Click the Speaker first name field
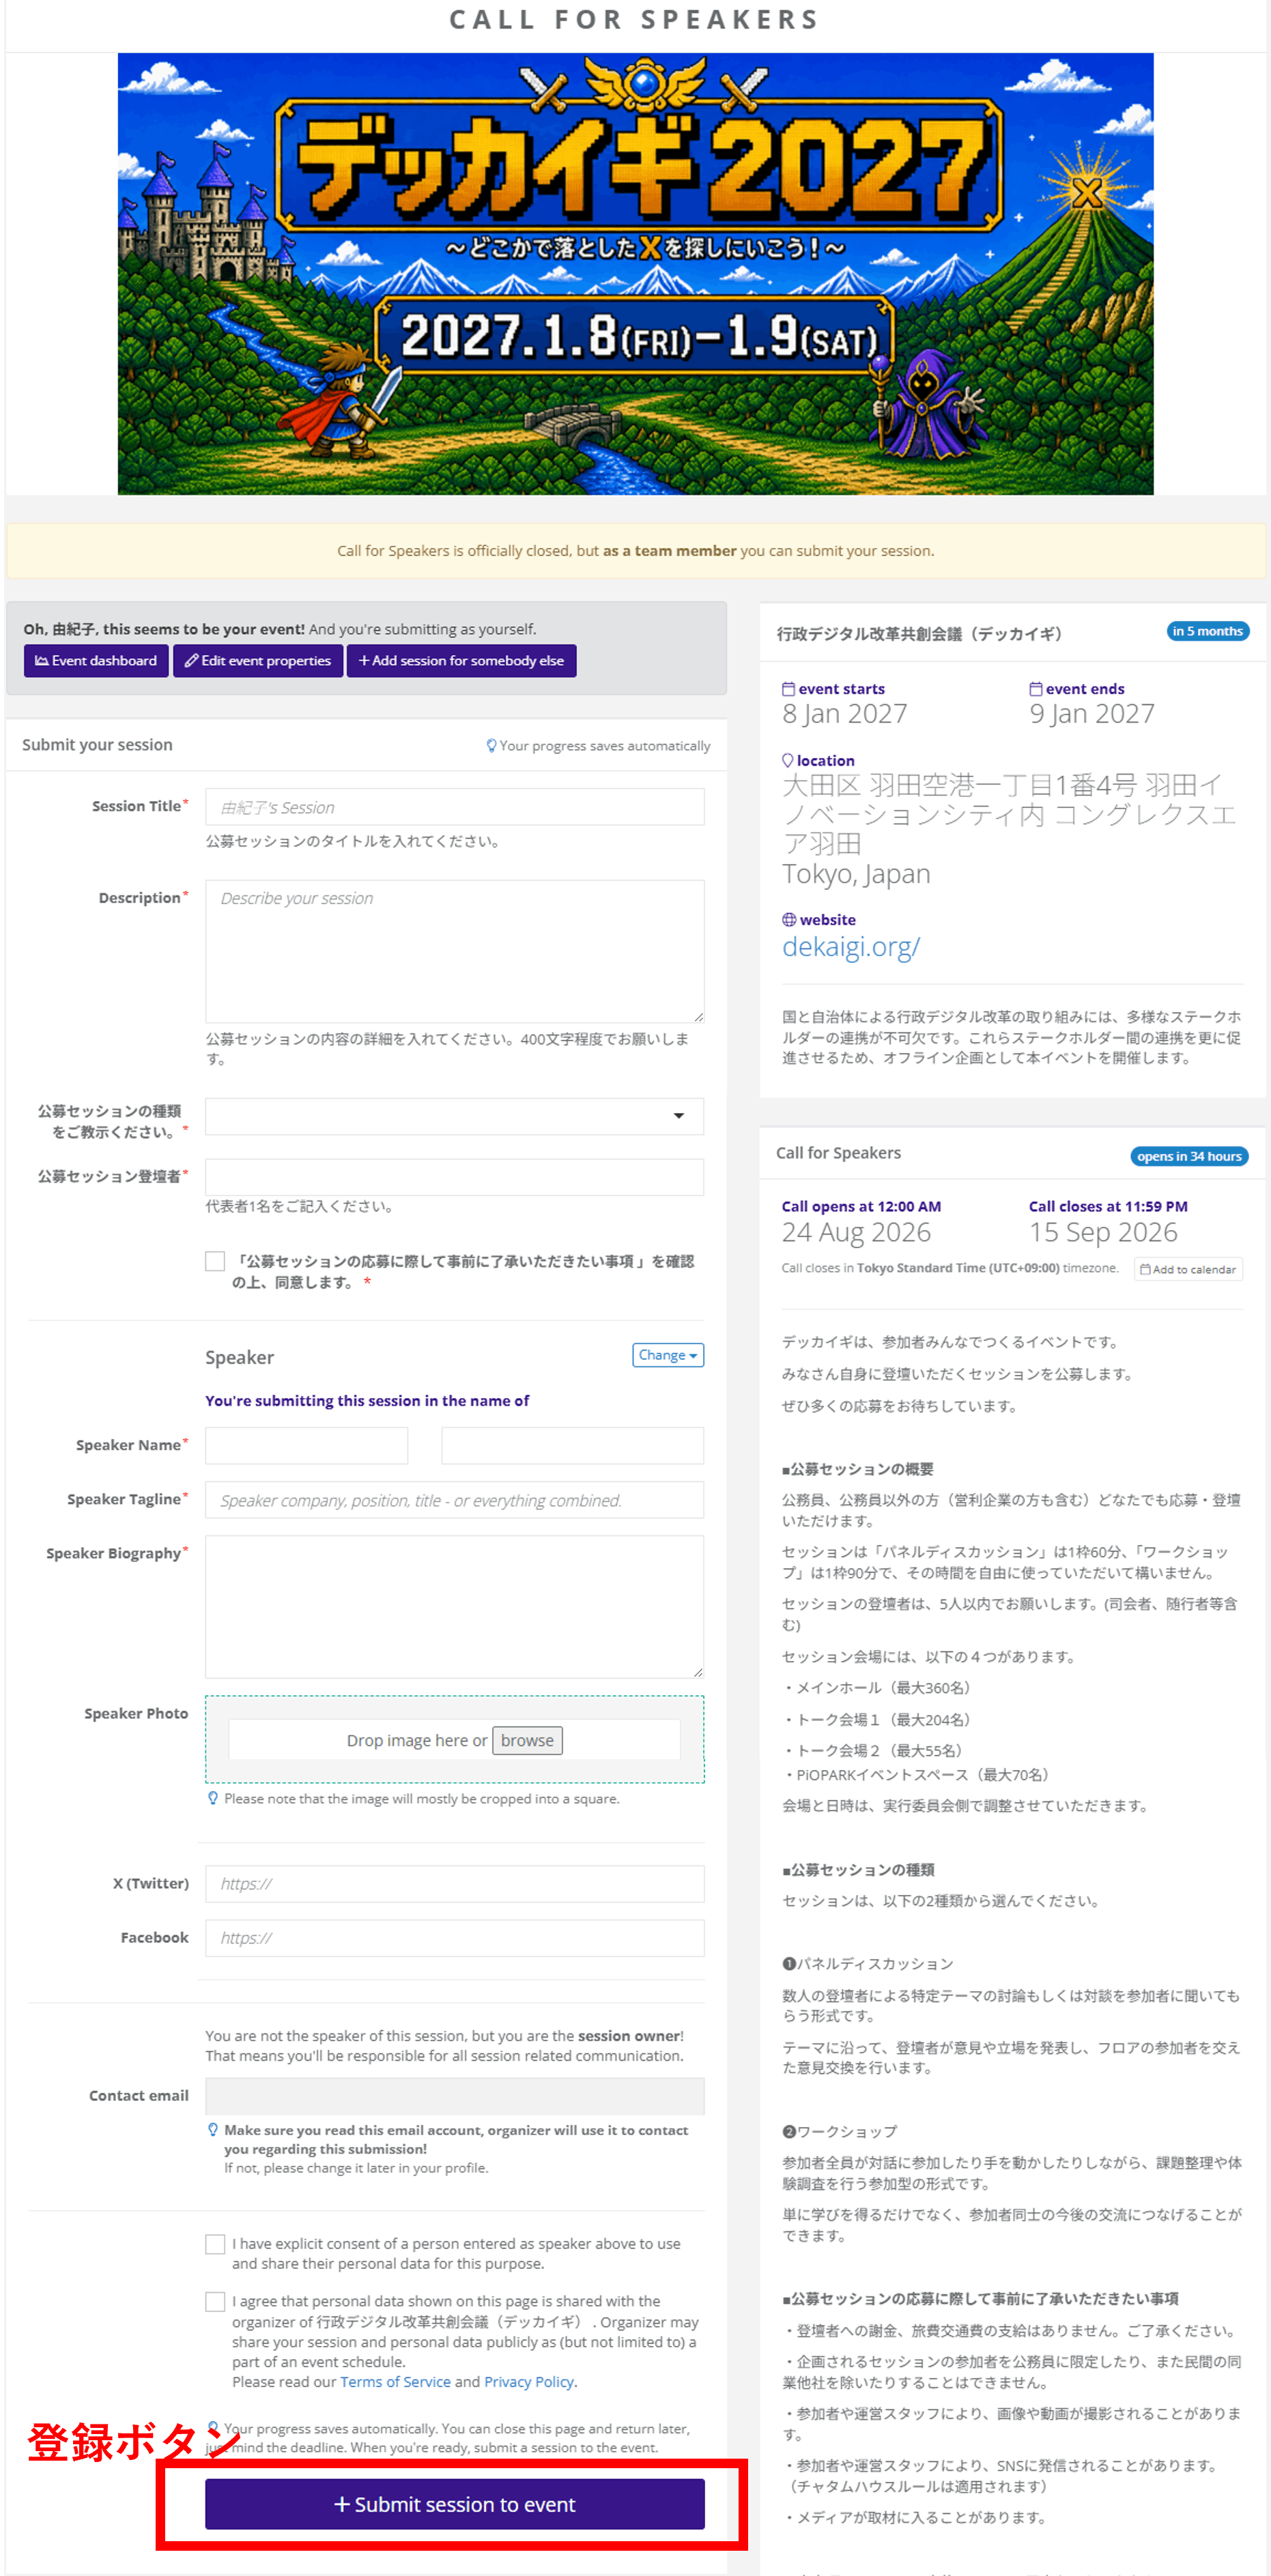Image resolution: width=1271 pixels, height=2576 pixels. [306, 1445]
